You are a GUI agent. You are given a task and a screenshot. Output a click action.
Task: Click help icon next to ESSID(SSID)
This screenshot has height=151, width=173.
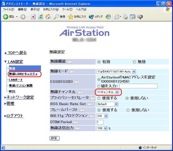76,82
